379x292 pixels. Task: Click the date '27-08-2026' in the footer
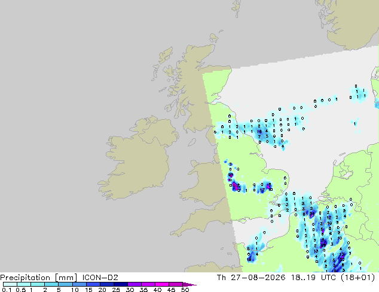(258, 278)
